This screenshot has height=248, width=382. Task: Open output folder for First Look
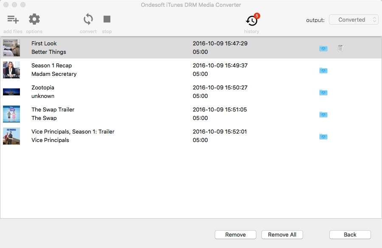(323, 48)
